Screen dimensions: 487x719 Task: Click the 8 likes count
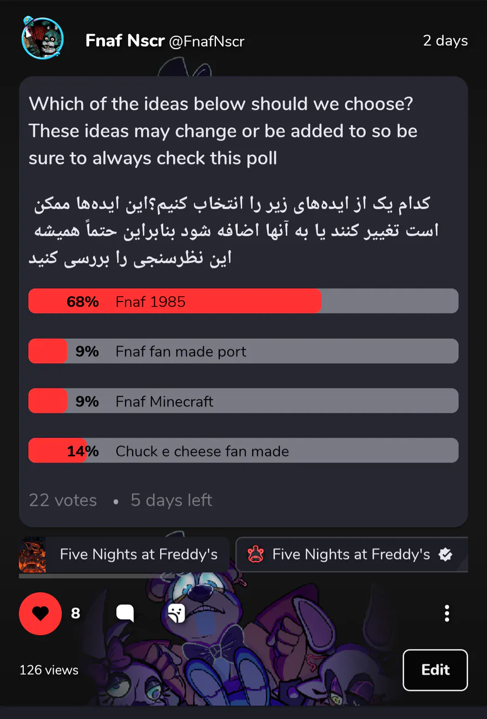(x=76, y=613)
